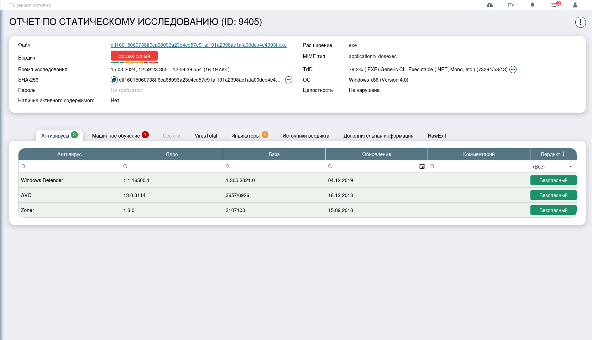
Task: Open the Вердикт filter dropdown (Все)
Action: [x=553, y=166]
